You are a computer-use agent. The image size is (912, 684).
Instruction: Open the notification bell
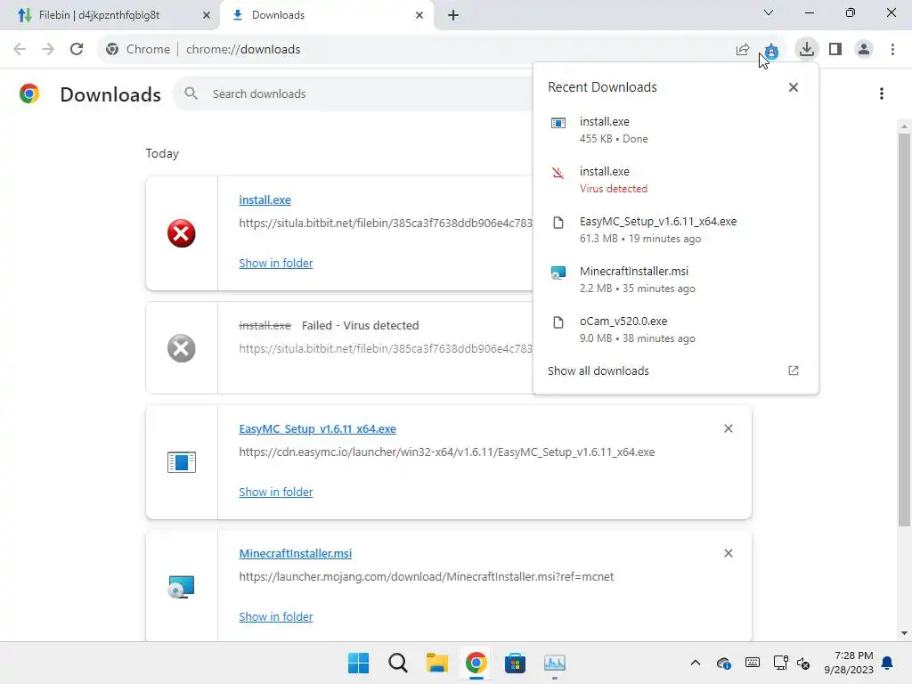pyautogui.click(x=887, y=663)
